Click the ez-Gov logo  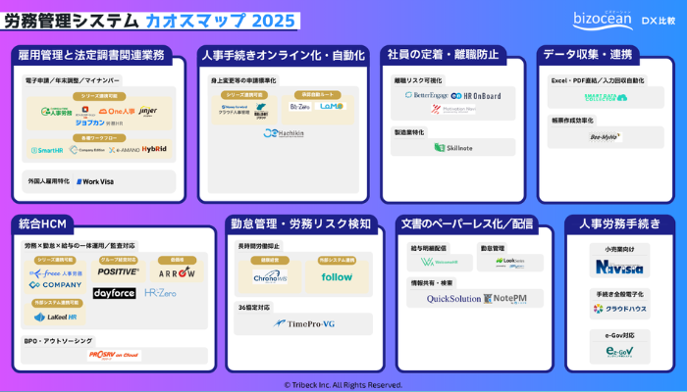(x=619, y=351)
